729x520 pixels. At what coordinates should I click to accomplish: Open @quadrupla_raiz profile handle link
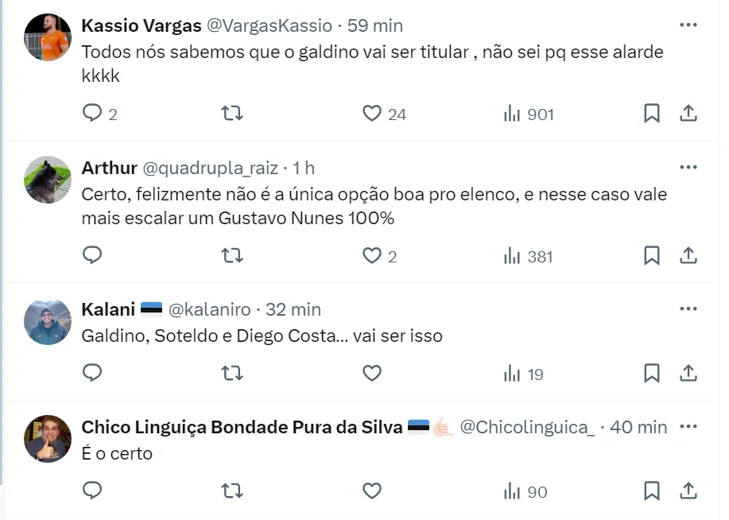[x=210, y=168]
